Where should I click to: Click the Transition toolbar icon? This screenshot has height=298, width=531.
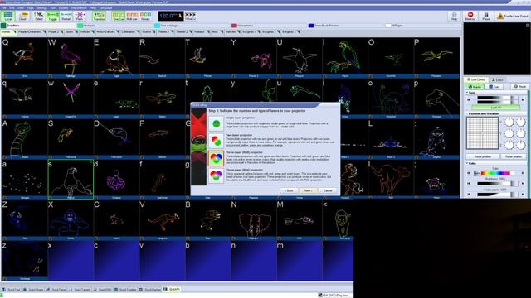point(100,16)
